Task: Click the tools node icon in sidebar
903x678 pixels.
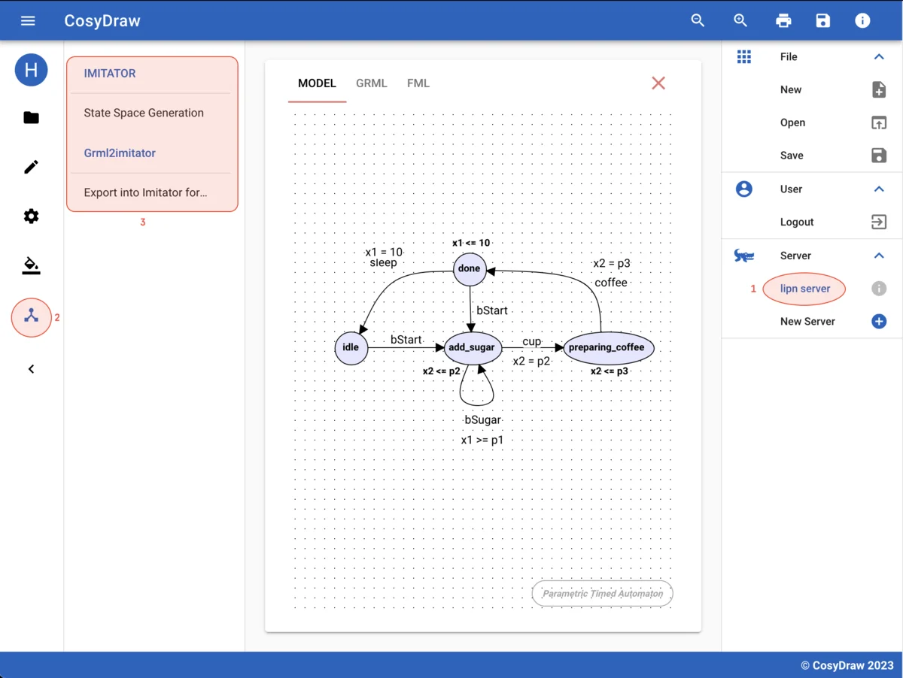Action: (31, 317)
